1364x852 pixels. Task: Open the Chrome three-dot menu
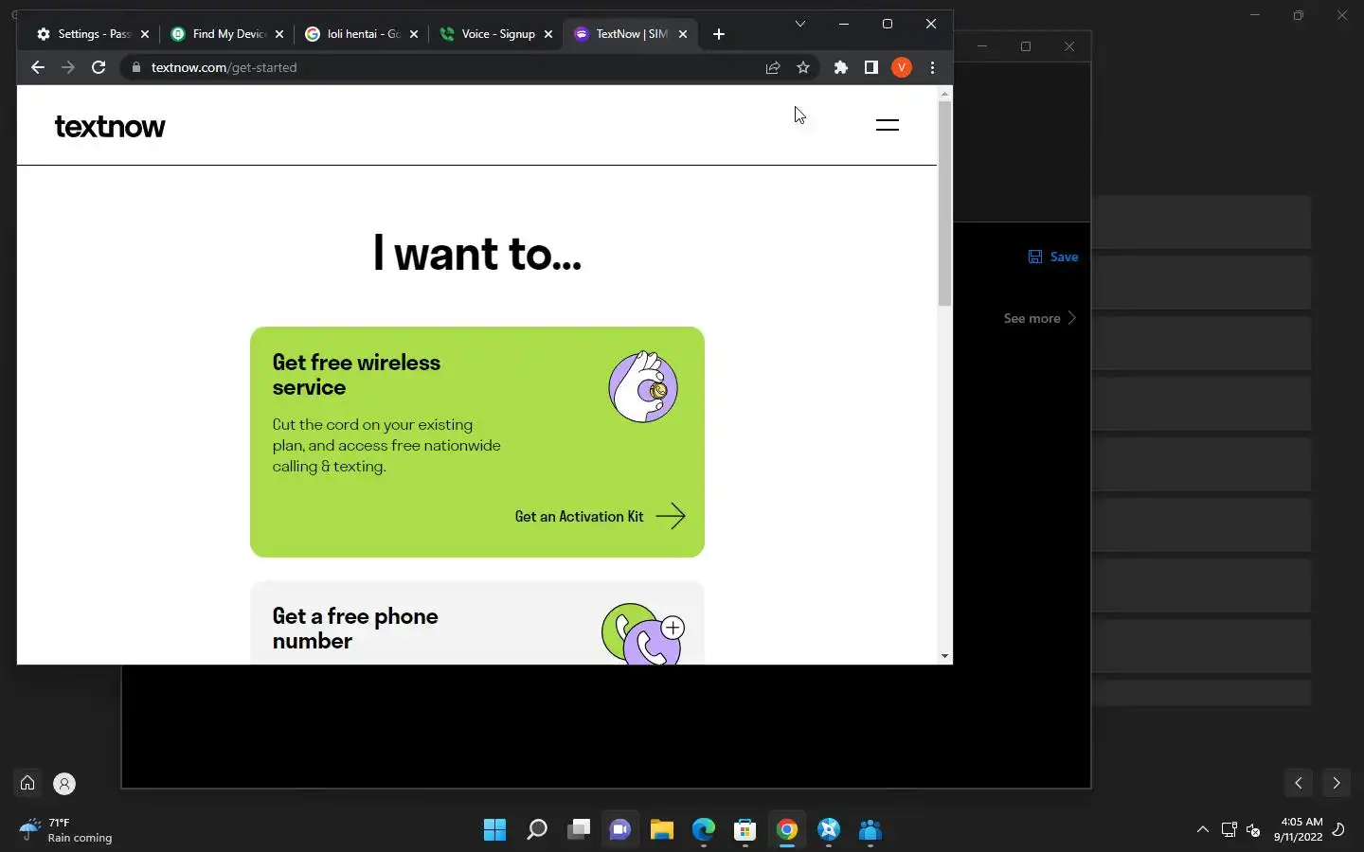click(x=933, y=67)
